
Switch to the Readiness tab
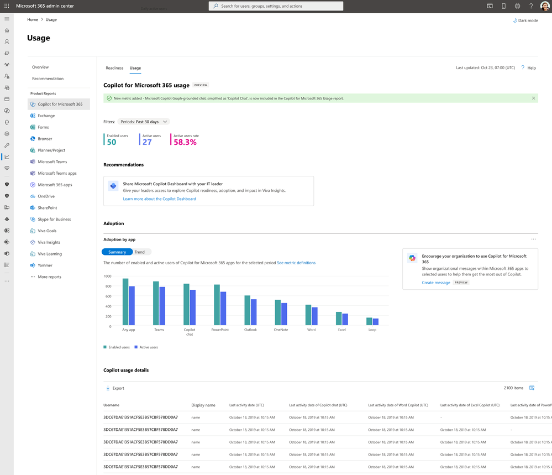pos(114,68)
